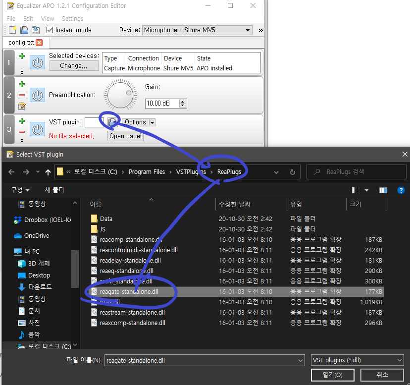The image size is (410, 385).
Task: Select 다운로드 in the navigation pane
Action: pyautogui.click(x=35, y=287)
